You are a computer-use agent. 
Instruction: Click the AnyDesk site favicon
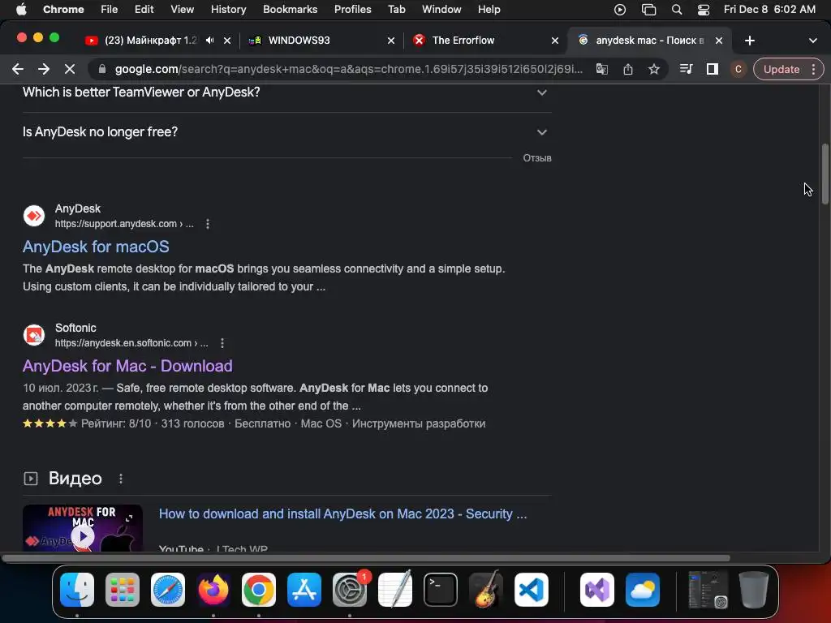tap(34, 216)
